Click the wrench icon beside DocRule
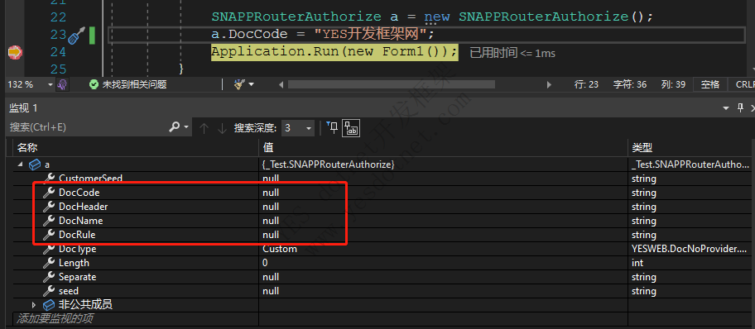 49,235
